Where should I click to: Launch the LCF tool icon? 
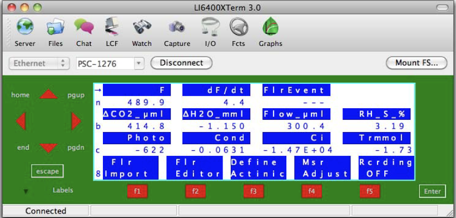pyautogui.click(x=112, y=27)
